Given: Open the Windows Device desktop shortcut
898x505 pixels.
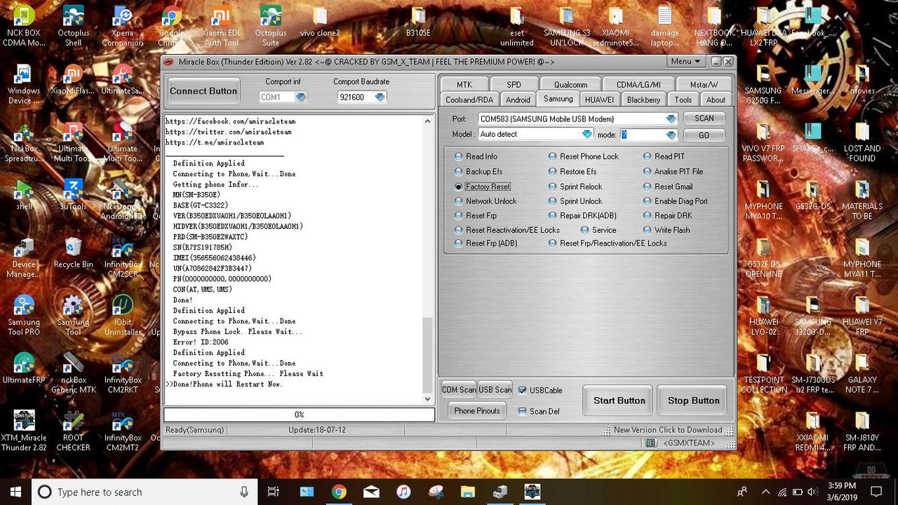Looking at the screenshot, I should coord(24,84).
